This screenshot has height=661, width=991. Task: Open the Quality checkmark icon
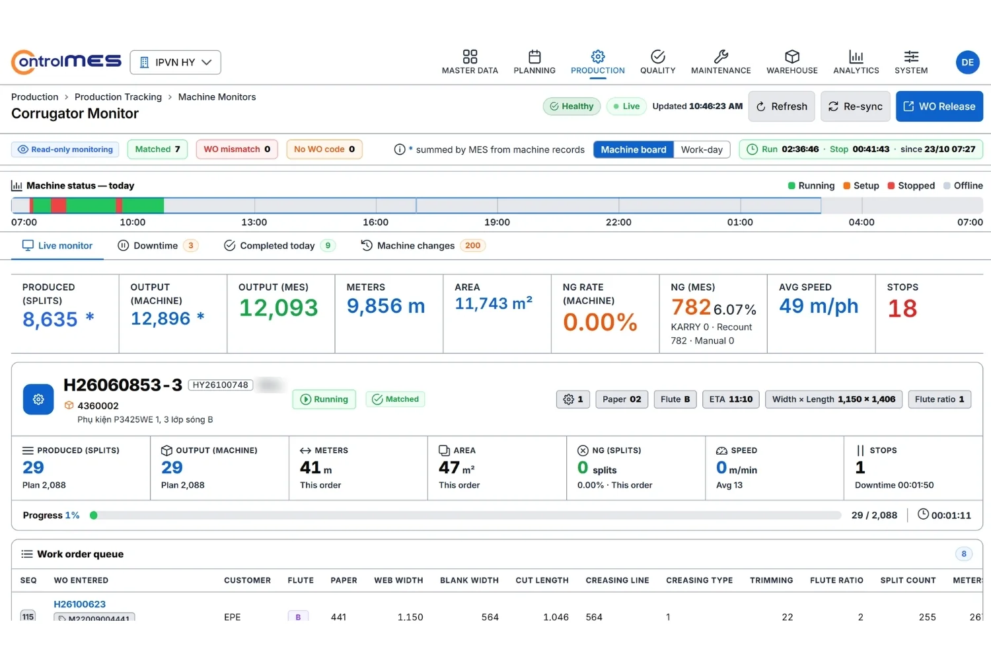[x=657, y=56]
